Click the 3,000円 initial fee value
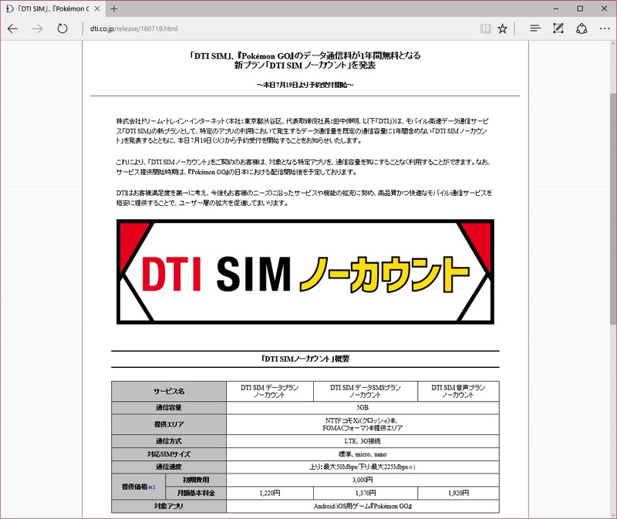This screenshot has width=617, height=519. pos(362,480)
